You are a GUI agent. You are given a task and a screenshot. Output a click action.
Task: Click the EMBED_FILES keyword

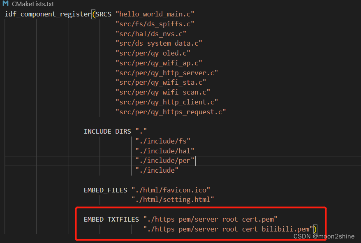[x=105, y=190]
